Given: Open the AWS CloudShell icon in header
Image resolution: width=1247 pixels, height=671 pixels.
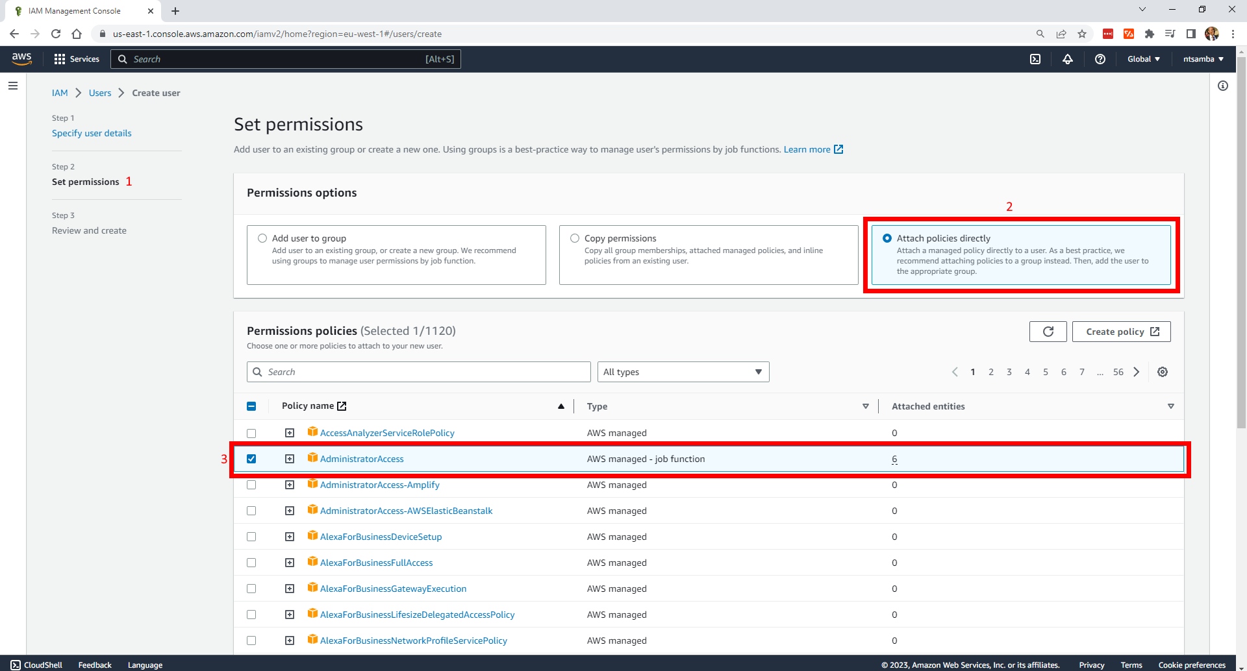Looking at the screenshot, I should pos(1035,59).
